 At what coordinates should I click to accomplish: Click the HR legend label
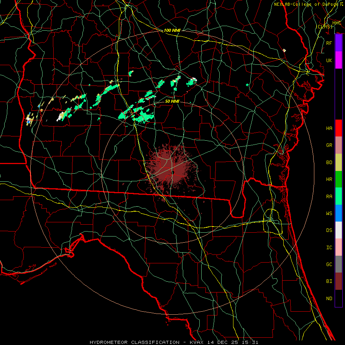click(x=329, y=179)
